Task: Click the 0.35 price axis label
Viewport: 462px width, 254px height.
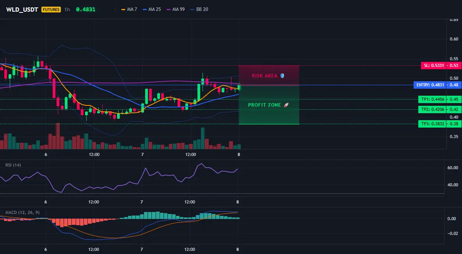Action: [x=454, y=137]
